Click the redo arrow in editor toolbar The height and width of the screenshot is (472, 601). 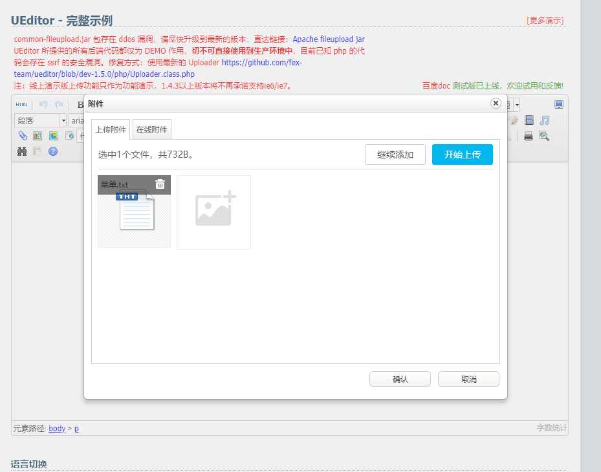pyautogui.click(x=59, y=104)
